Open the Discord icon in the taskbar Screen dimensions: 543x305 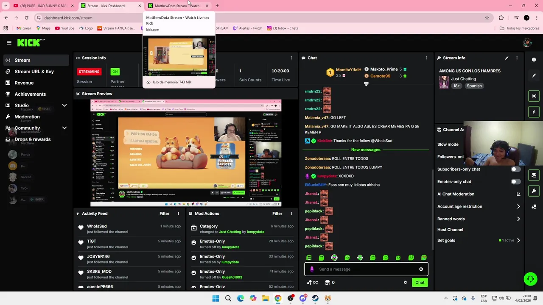303,298
